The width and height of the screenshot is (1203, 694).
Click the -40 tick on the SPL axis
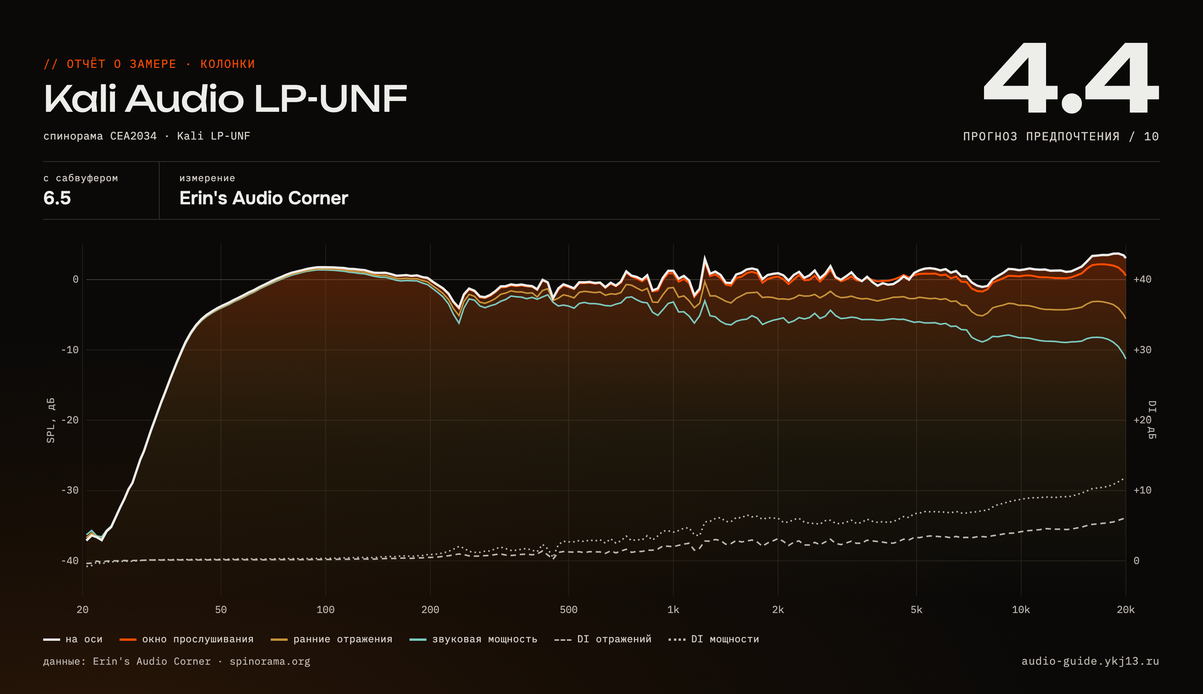[69, 561]
